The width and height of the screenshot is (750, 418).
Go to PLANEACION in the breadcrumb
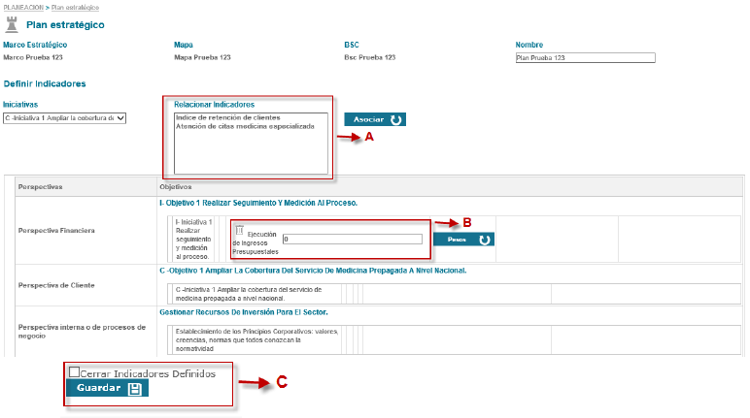tap(24, 7)
